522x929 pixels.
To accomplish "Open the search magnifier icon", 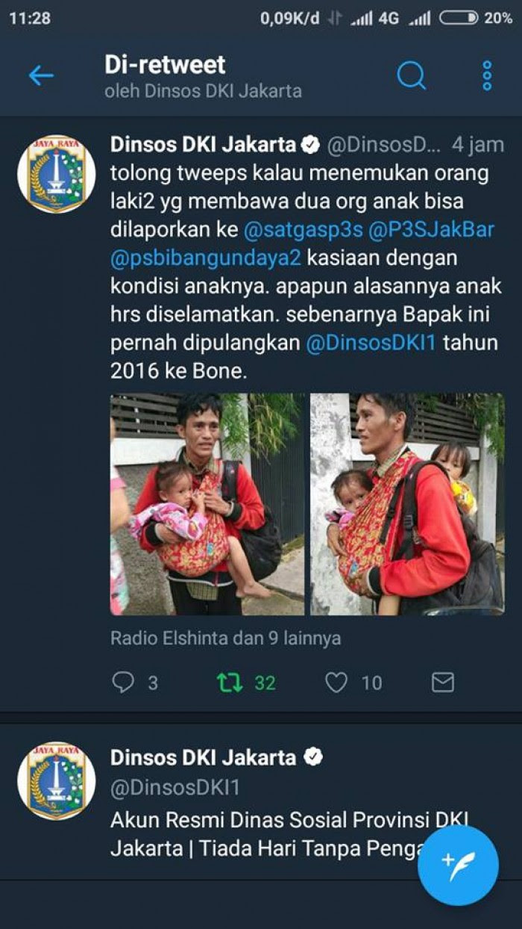I will [411, 75].
